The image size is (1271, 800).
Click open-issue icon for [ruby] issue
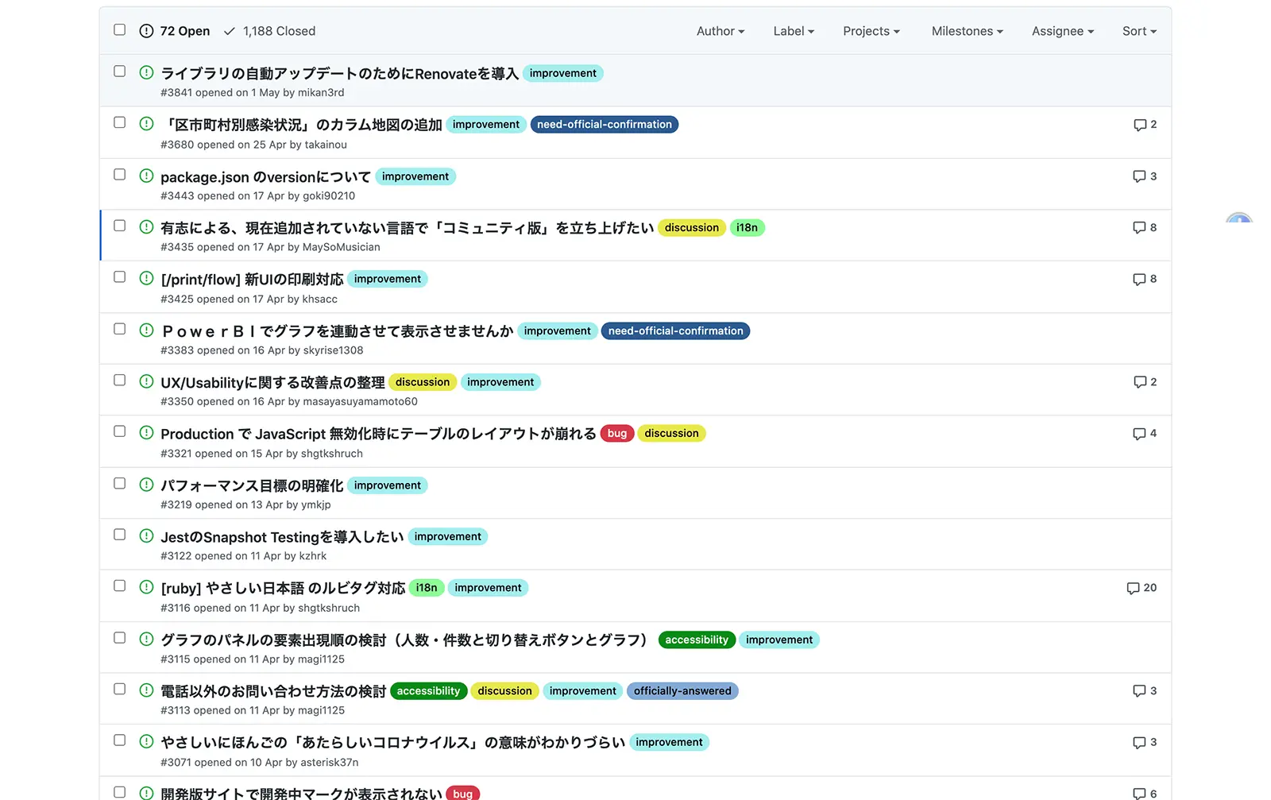[146, 587]
